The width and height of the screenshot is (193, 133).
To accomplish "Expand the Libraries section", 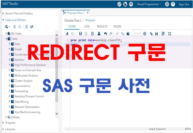I will 3,129.
